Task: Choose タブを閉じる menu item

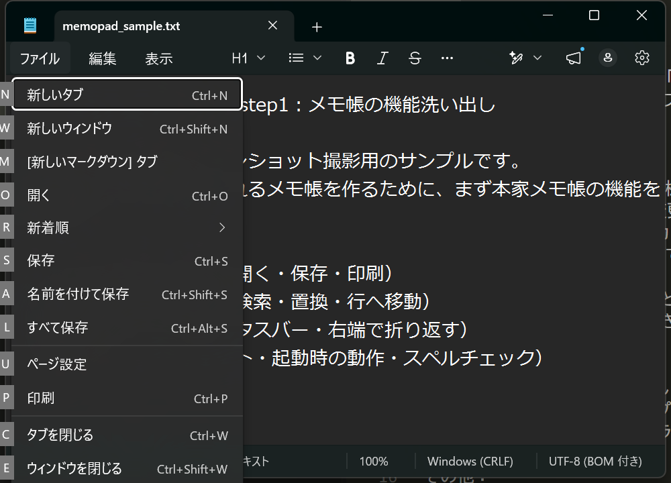Action: click(x=127, y=435)
